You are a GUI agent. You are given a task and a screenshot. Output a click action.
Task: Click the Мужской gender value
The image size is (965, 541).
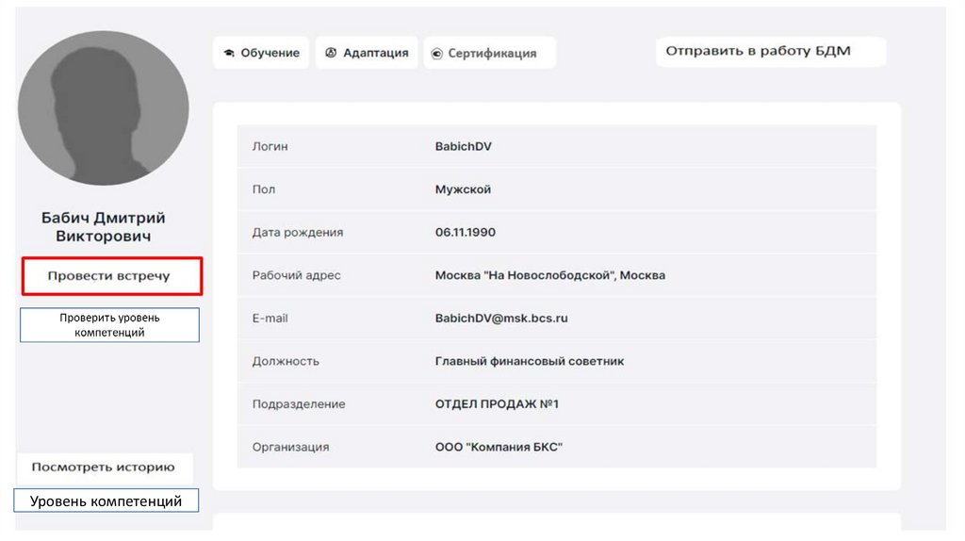(463, 189)
